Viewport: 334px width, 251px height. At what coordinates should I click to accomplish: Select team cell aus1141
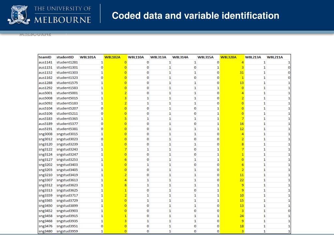tap(45, 62)
